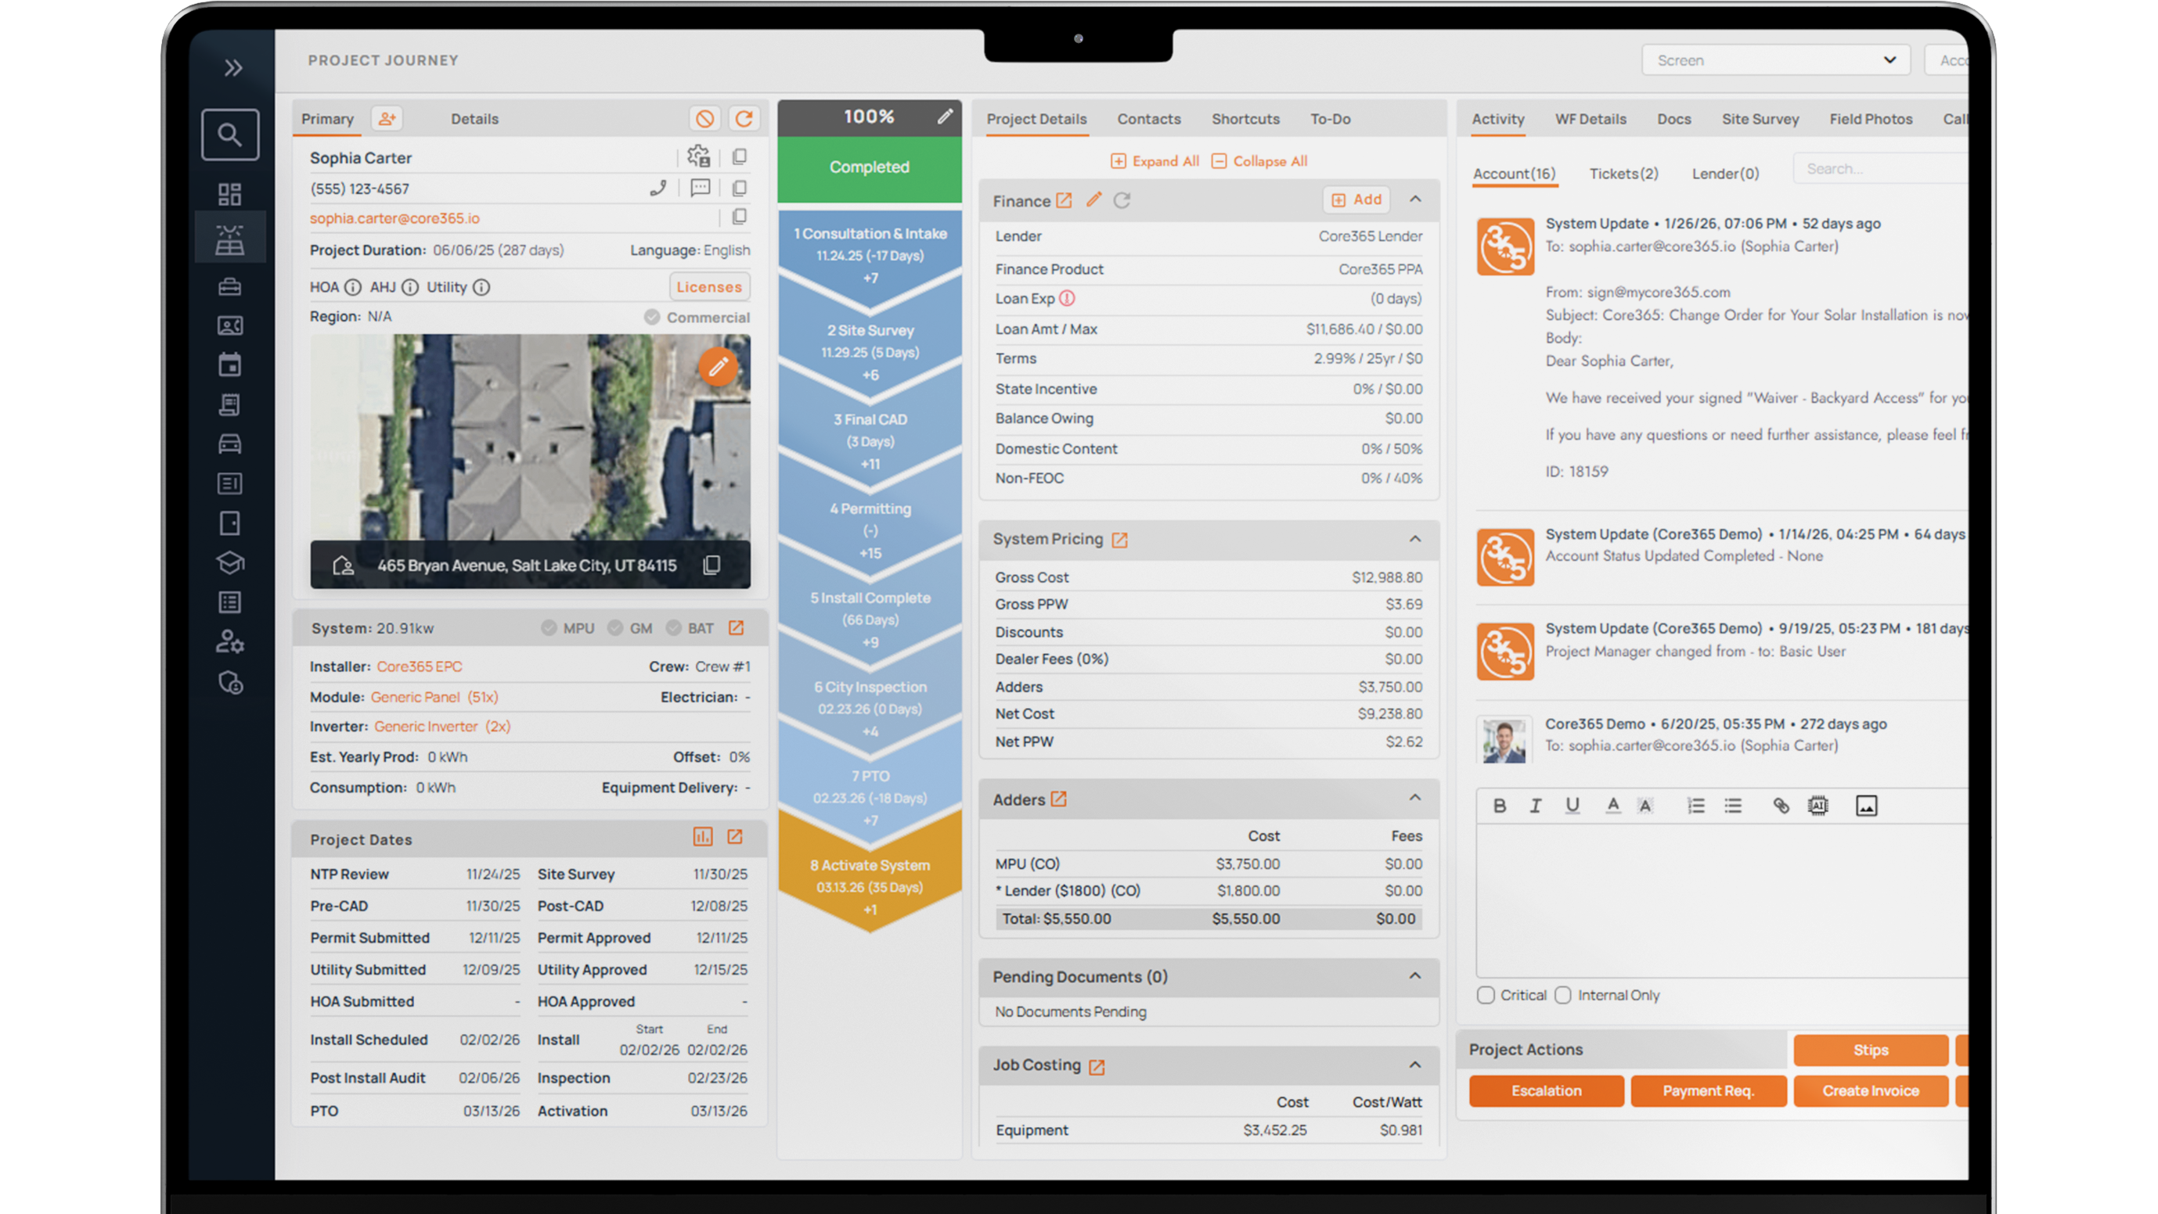Click the Escalation button
Image resolution: width=2158 pixels, height=1214 pixels.
[x=1546, y=1091]
